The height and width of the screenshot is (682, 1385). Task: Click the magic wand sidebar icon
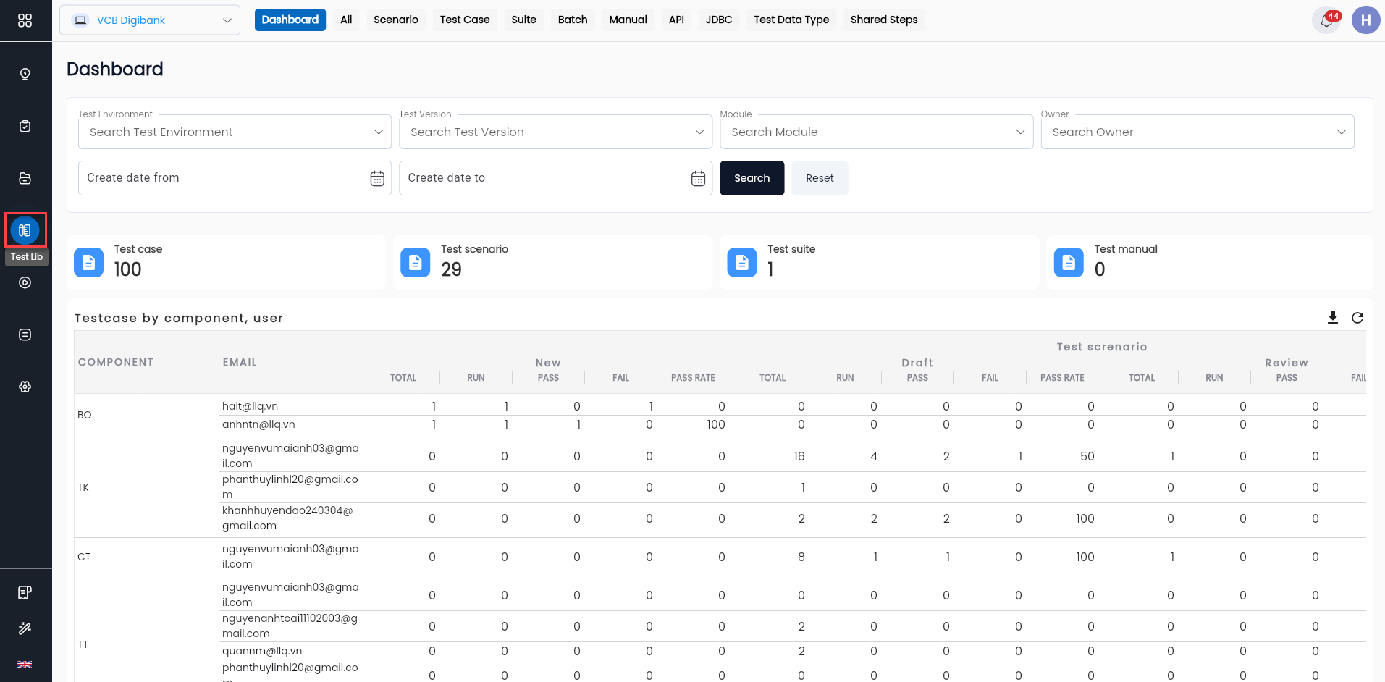25,628
